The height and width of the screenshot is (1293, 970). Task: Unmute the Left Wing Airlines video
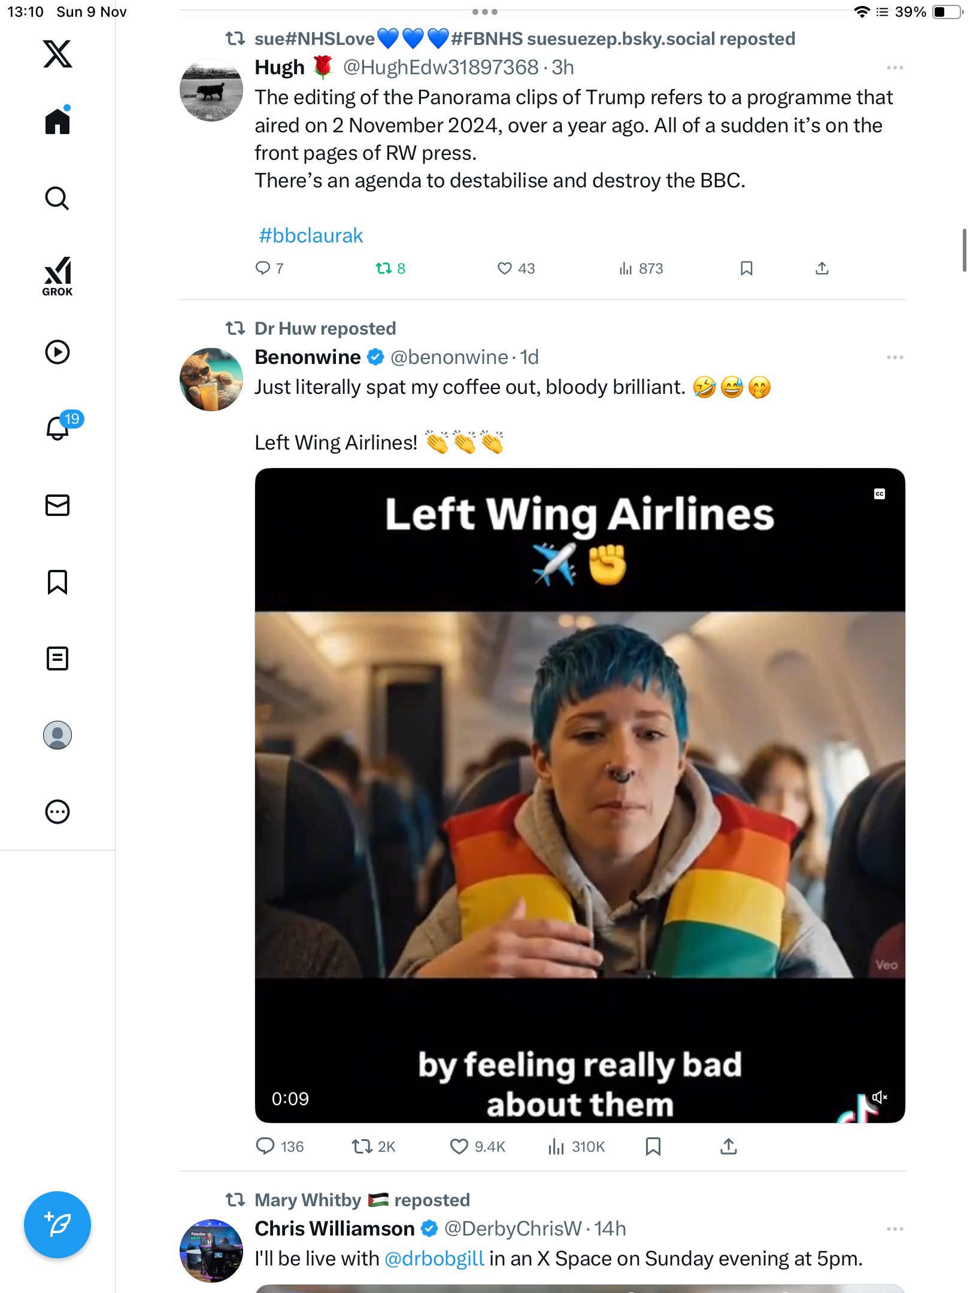tap(879, 1097)
